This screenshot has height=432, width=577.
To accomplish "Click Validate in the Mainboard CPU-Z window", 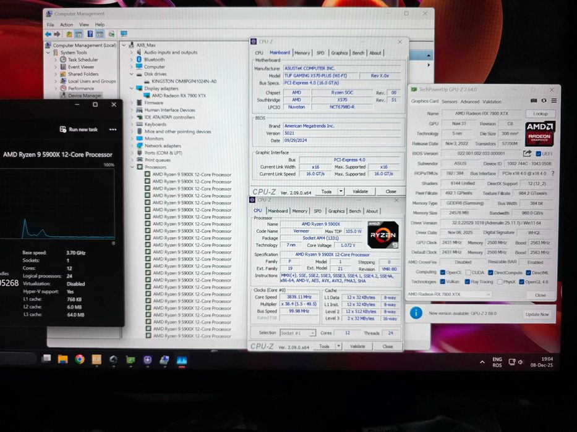I will [360, 191].
